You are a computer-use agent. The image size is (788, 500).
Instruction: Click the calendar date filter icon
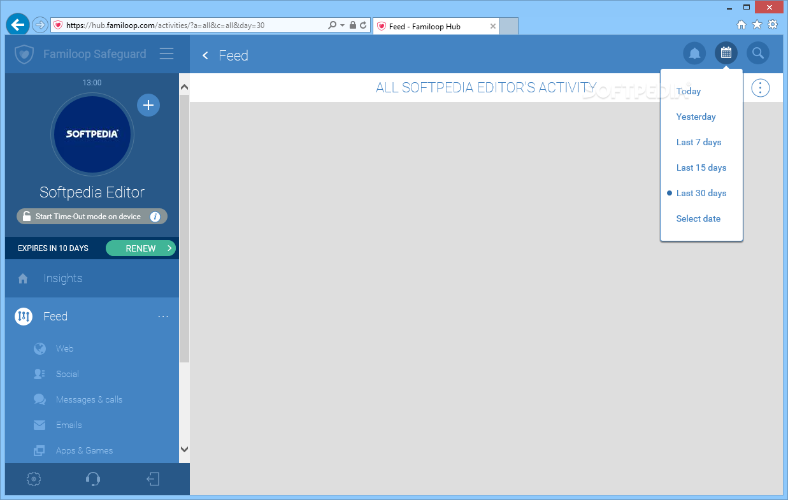point(726,54)
